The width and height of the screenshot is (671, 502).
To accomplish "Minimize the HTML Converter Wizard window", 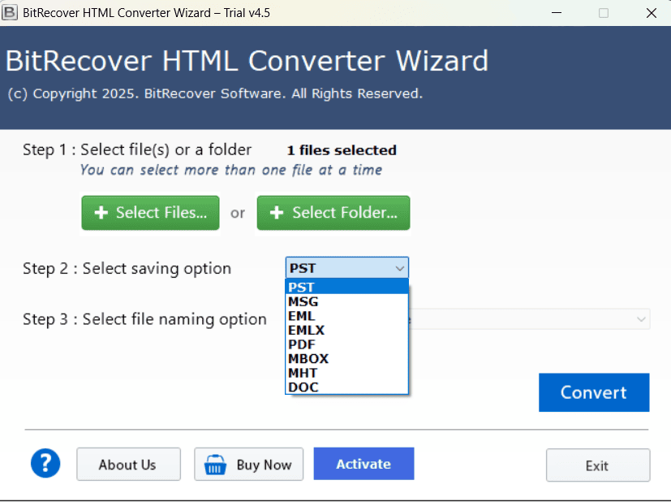I will pyautogui.click(x=557, y=13).
